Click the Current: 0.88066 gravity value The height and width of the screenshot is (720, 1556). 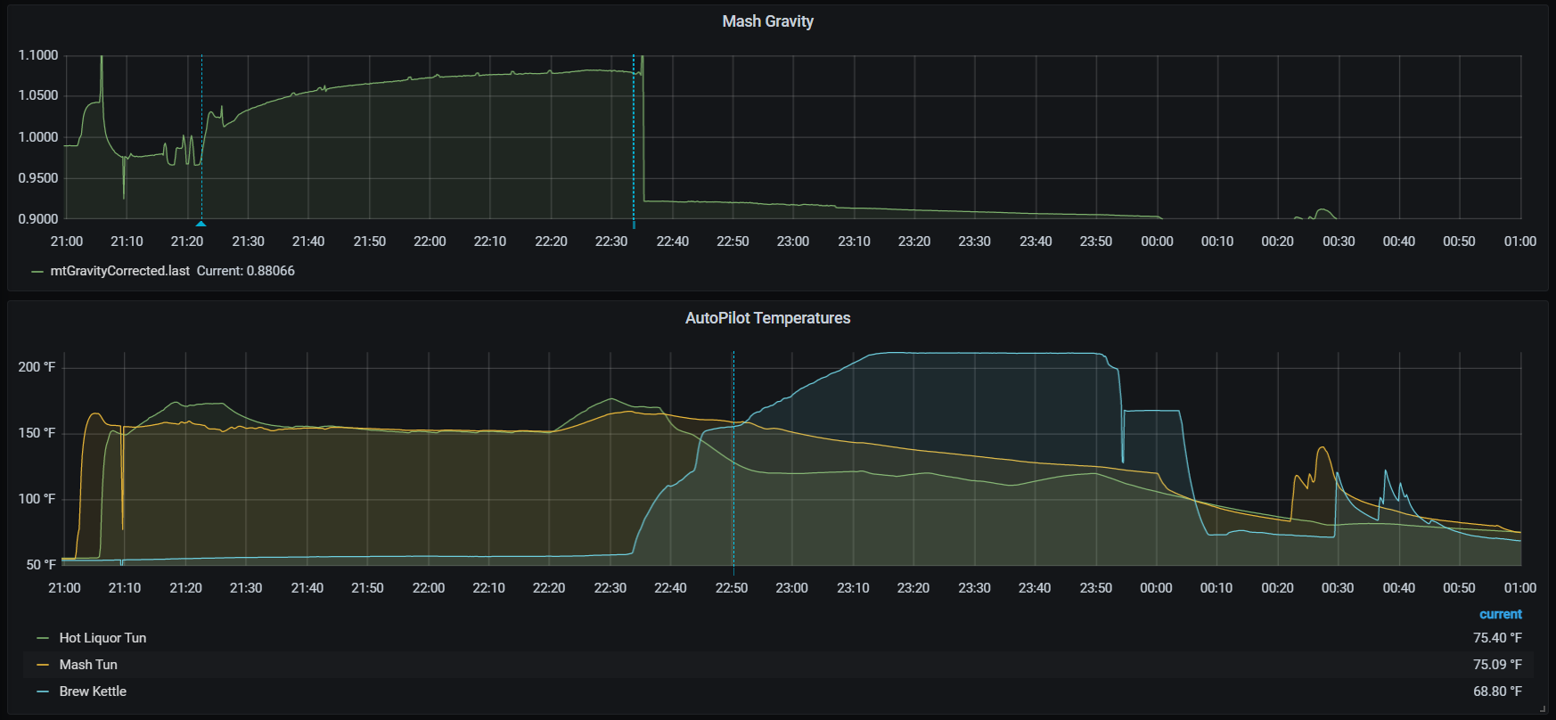(x=245, y=271)
